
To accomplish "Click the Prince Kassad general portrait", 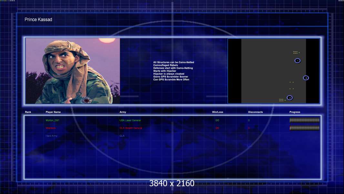I will coord(73,71).
